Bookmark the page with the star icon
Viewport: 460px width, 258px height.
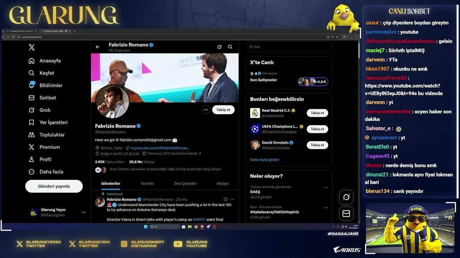pos(337,37)
